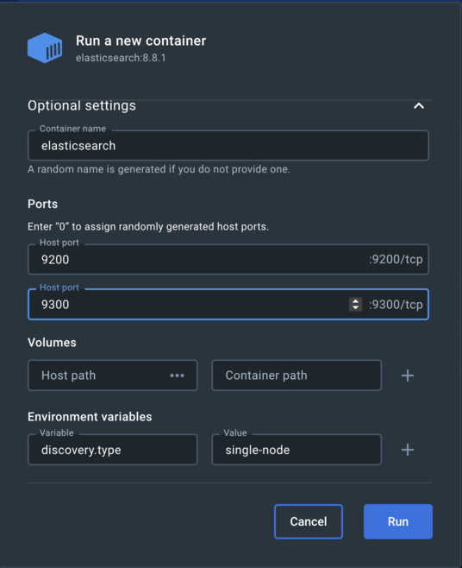Click the Volumes section heading
Image resolution: width=462 pixels, height=568 pixels.
[52, 343]
